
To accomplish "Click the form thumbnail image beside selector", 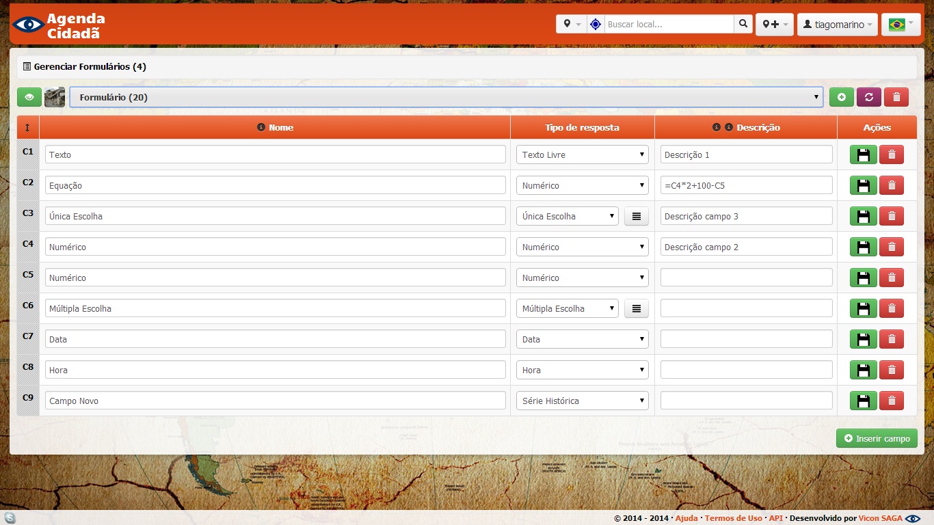I will click(x=55, y=97).
